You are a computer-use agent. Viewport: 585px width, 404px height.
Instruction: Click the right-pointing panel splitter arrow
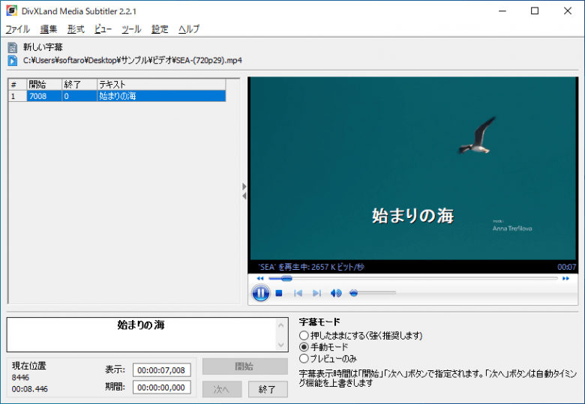244,186
